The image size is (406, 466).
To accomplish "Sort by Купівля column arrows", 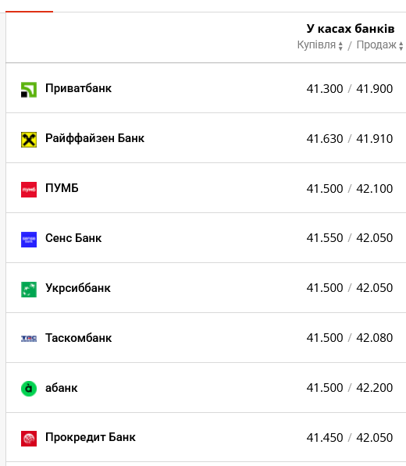I will pyautogui.click(x=340, y=46).
